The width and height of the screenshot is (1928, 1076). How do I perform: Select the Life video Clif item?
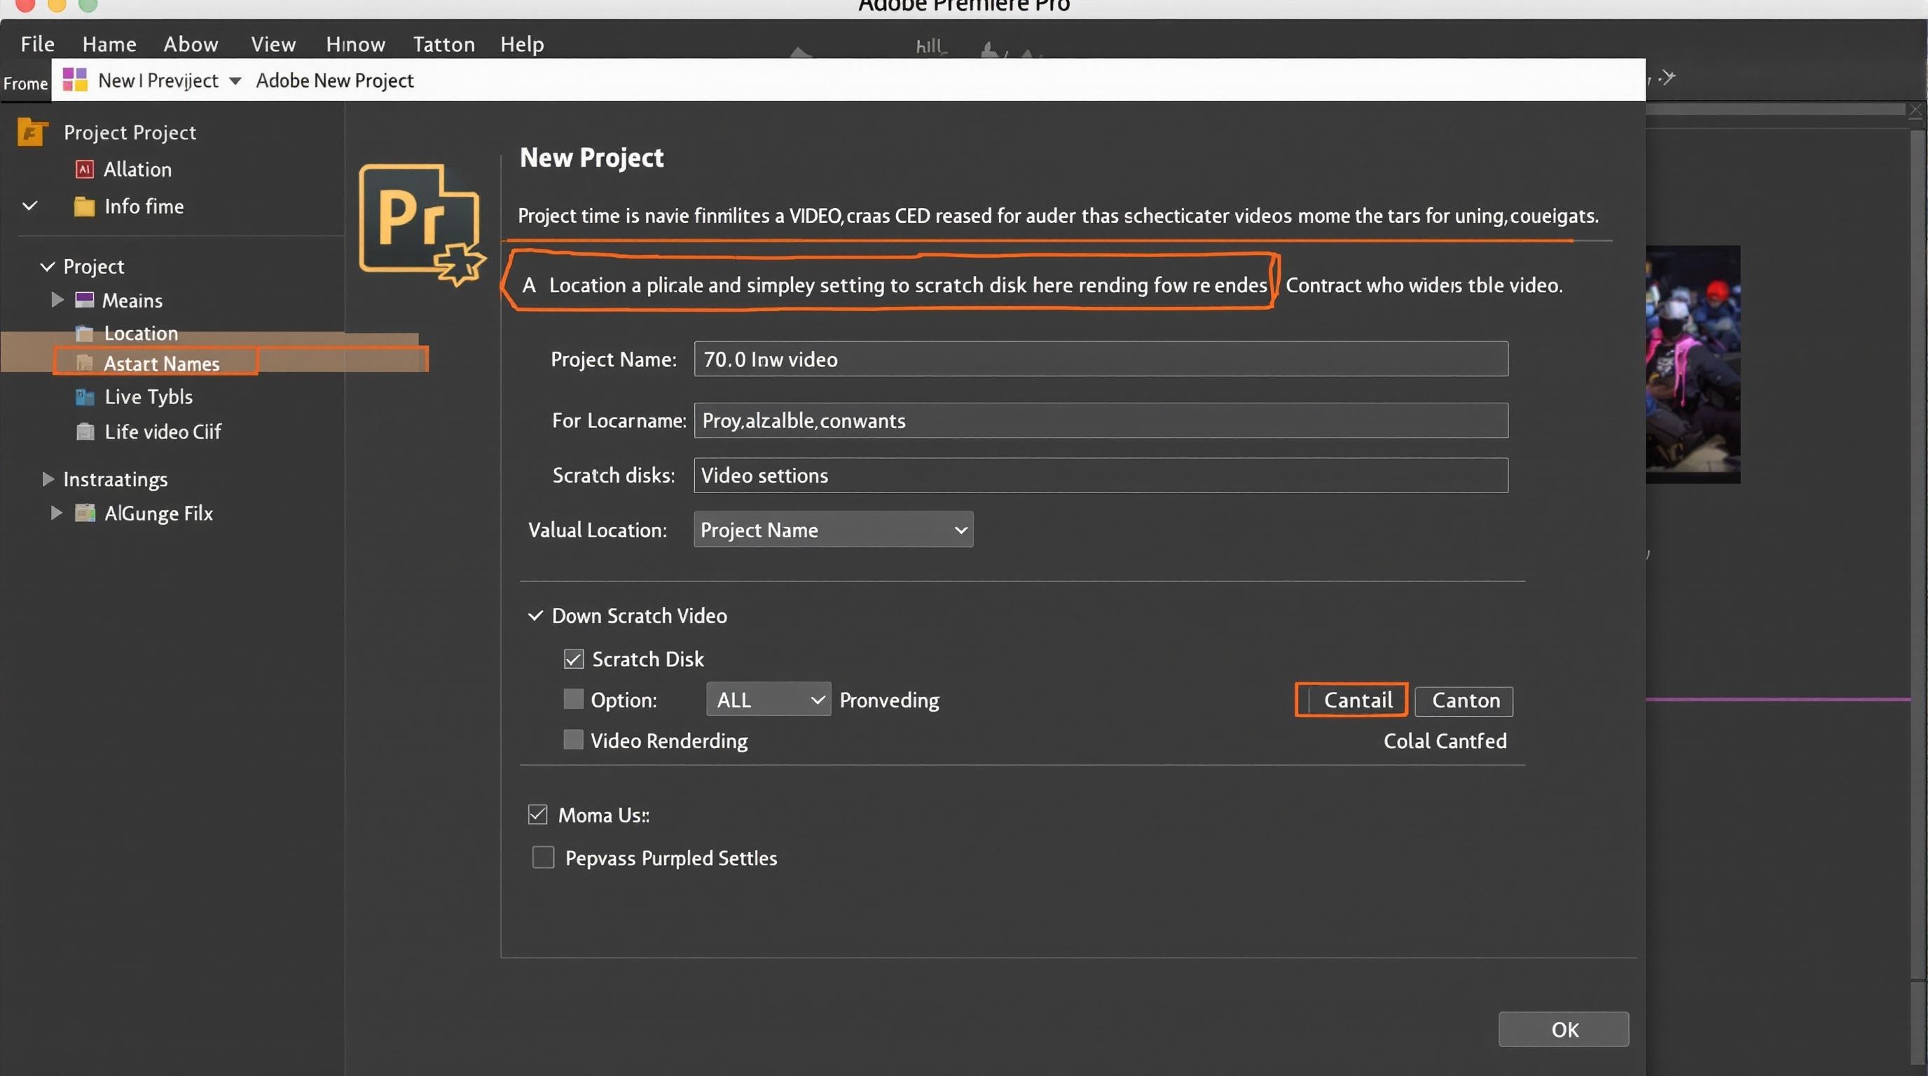click(163, 432)
